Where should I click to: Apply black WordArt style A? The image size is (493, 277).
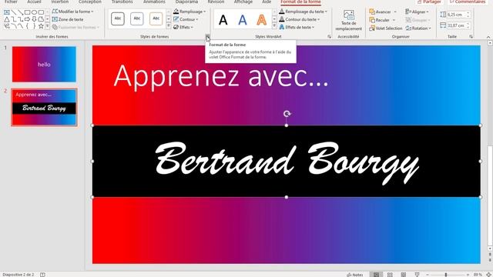(223, 20)
